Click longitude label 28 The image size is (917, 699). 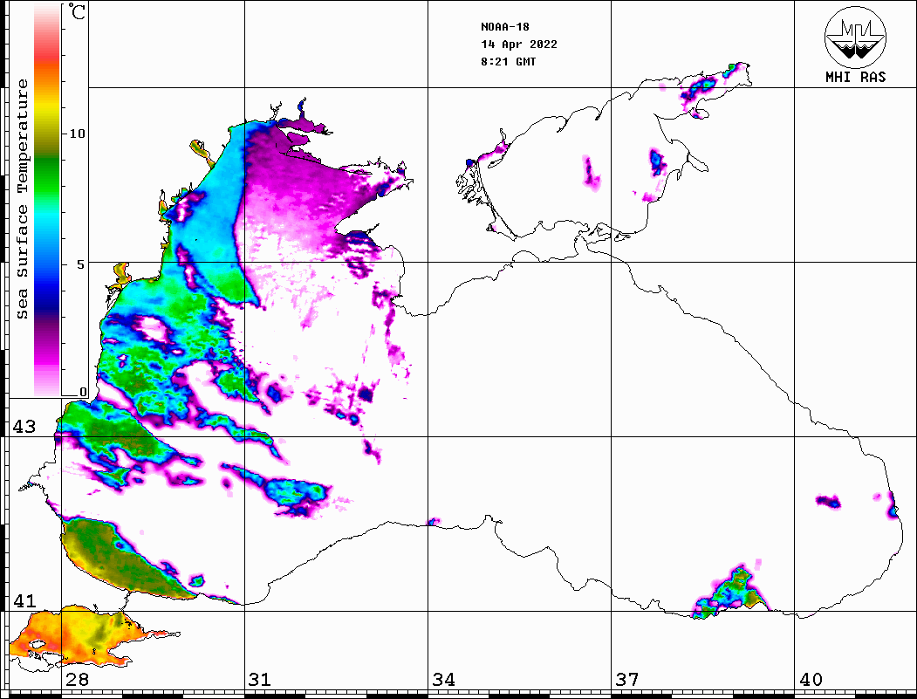tap(77, 680)
